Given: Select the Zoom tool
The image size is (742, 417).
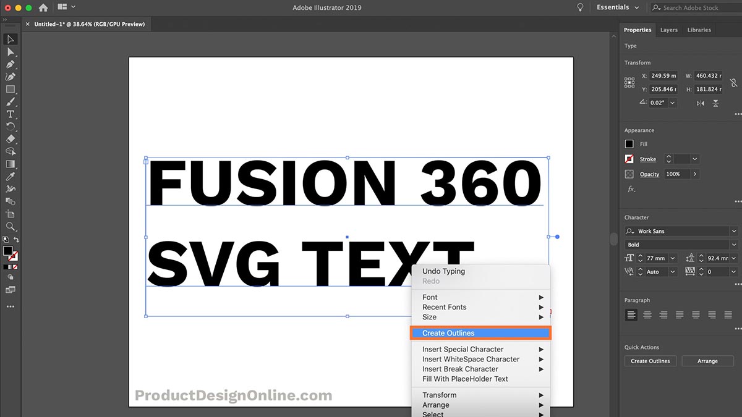Looking at the screenshot, I should [11, 227].
